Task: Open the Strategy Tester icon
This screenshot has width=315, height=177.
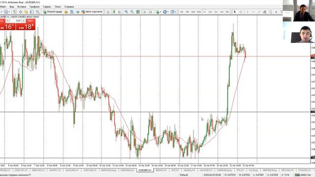Action: pos(37,12)
